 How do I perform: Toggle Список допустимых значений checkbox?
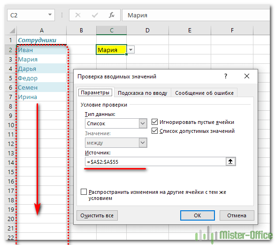click(154, 130)
